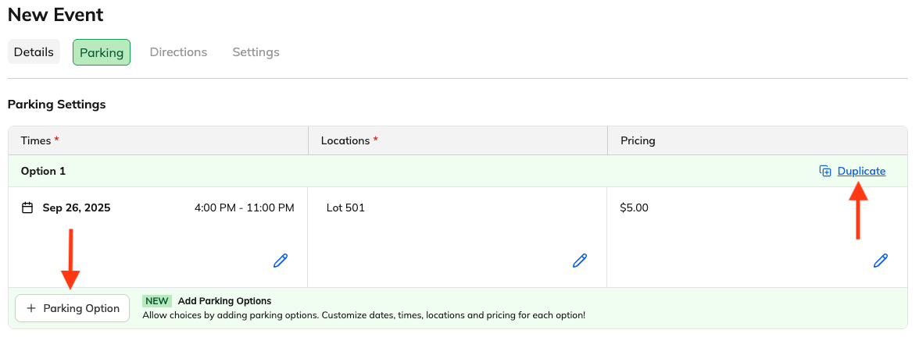Edit locations using the pencil icon

pos(580,261)
